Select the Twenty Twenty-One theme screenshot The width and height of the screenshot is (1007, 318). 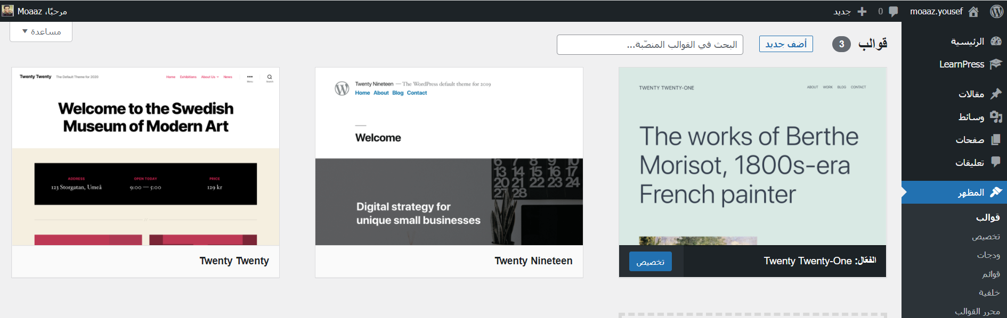(753, 156)
